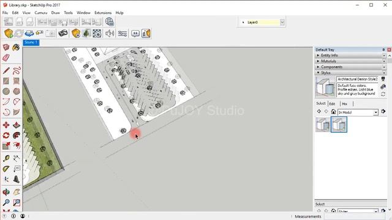The height and width of the screenshot is (220, 392).
Task: Open Enscape Manage Views camera icon
Action: click(39, 33)
